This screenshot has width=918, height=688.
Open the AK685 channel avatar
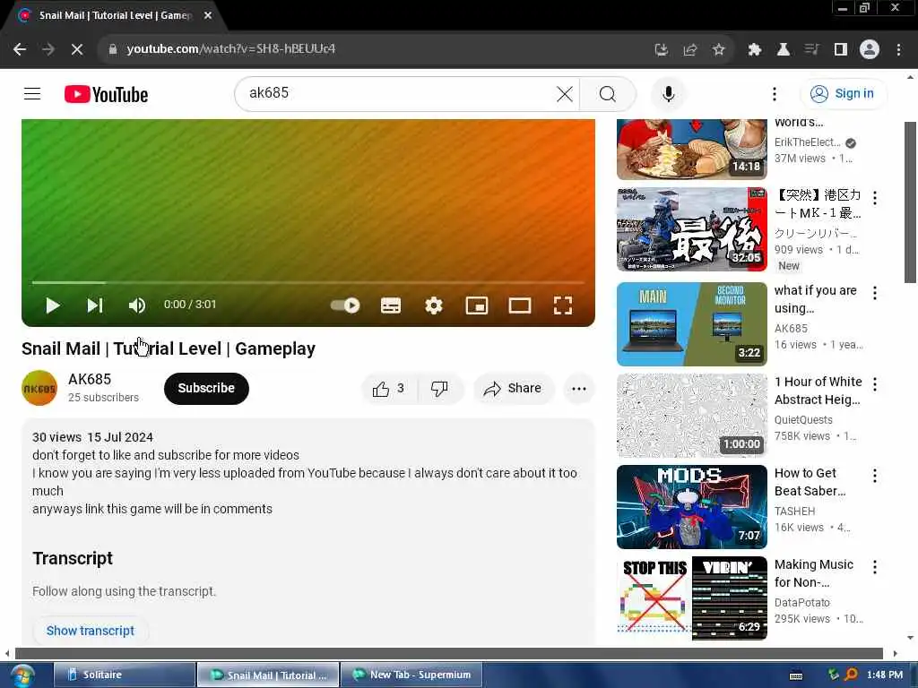(39, 388)
